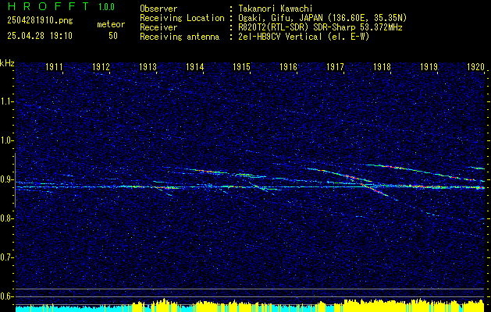Viewport: 491px width, 312px height.
Task: Click the 1.0 frequency axis label
Action: click(x=6, y=140)
